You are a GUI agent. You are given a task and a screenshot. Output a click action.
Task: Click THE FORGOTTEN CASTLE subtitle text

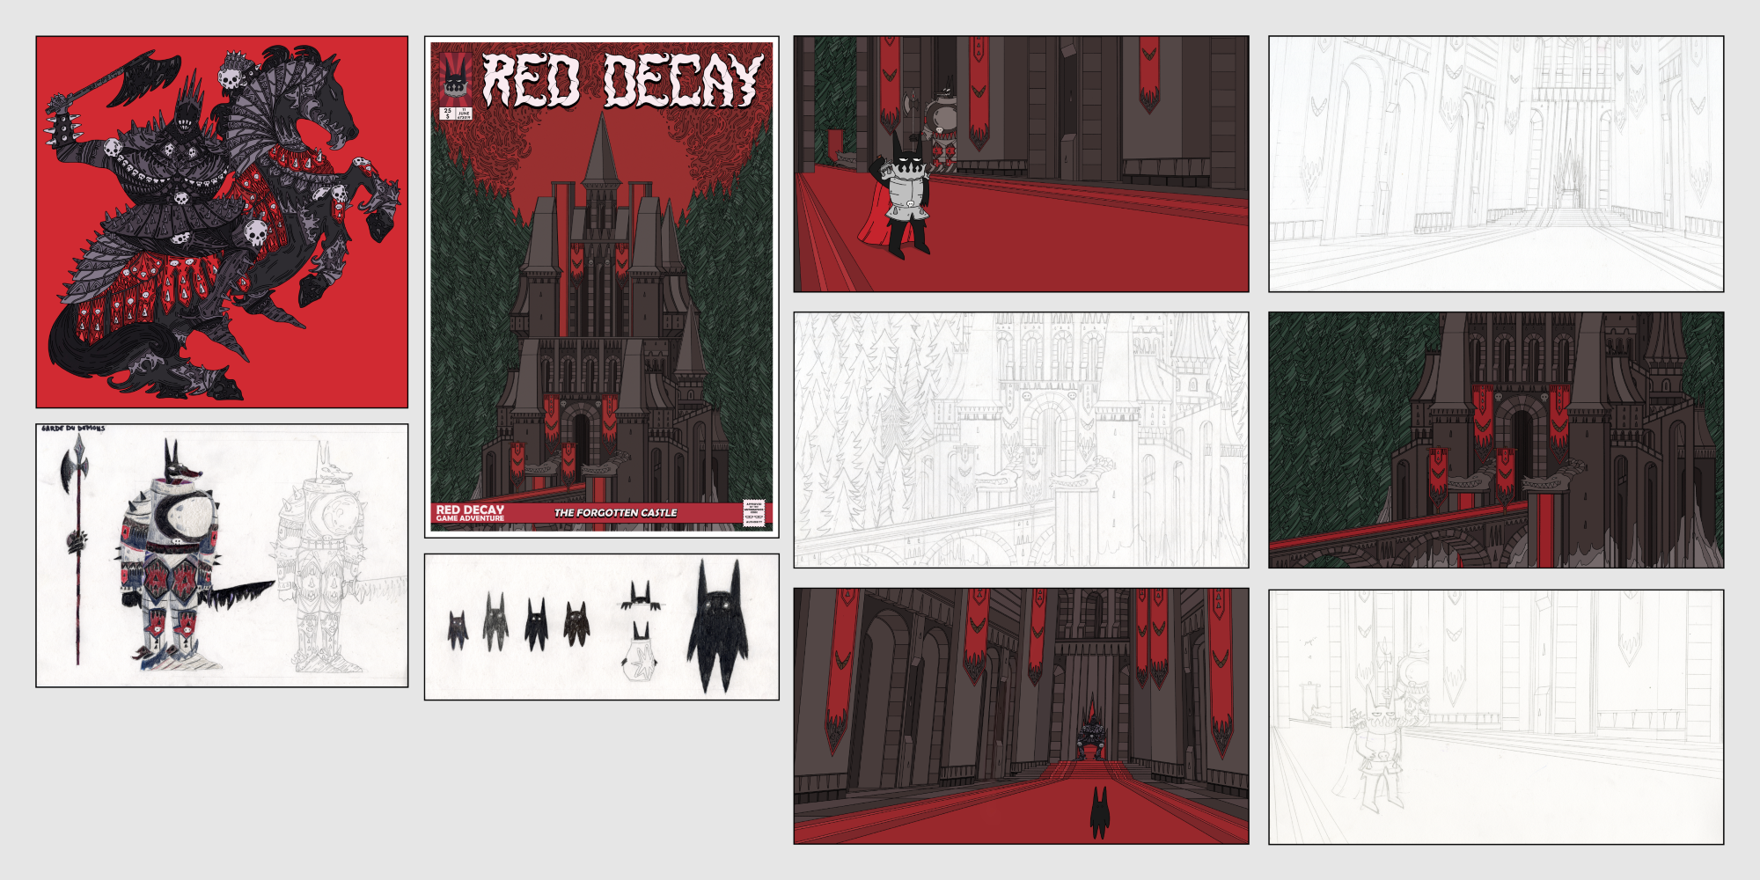[x=615, y=513]
